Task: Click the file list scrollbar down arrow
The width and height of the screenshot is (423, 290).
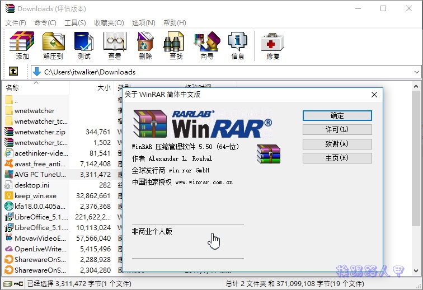Action: [416, 270]
